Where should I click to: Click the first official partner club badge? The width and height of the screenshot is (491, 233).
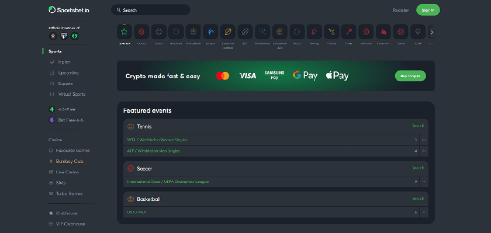point(53,36)
